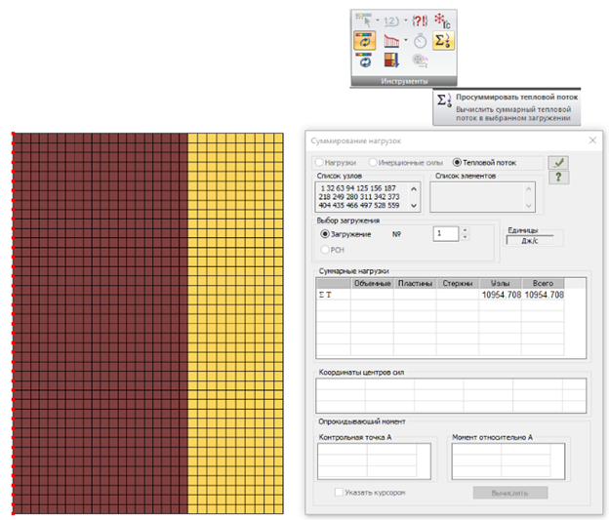Image resolution: width=609 pixels, height=520 pixels.
Task: Select the Тепловой поток radio button
Action: click(x=458, y=162)
